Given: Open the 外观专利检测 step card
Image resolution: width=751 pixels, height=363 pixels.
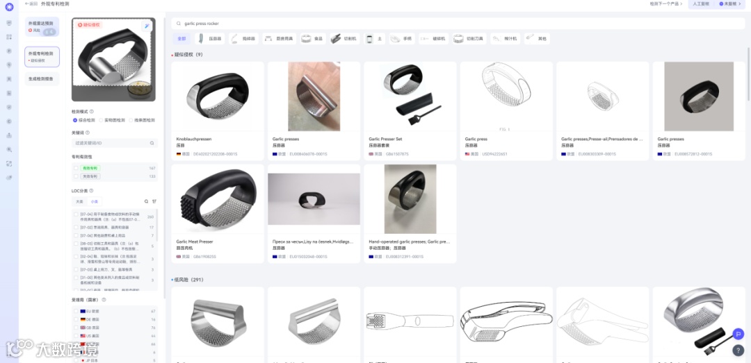Looking at the screenshot, I should pyautogui.click(x=42, y=57).
